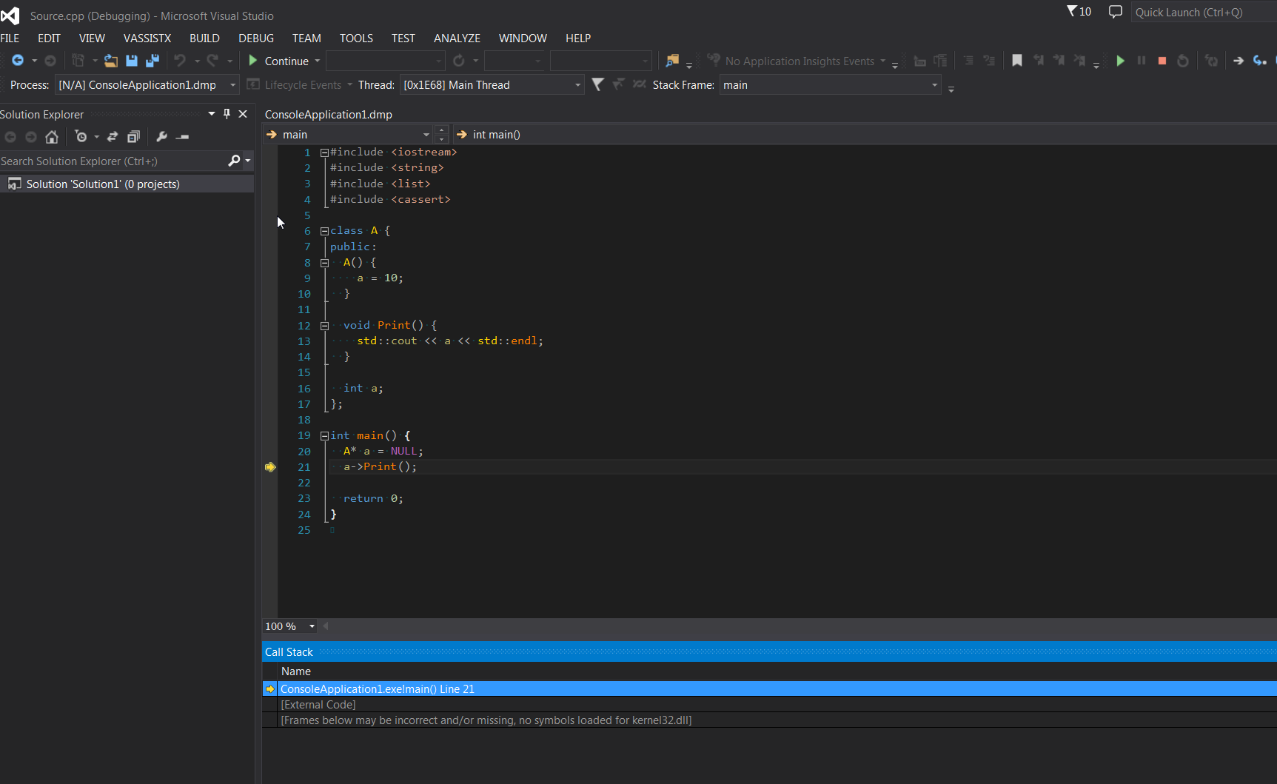The image size is (1277, 784).
Task: Click the search magnifier in Solution Explorer
Action: (234, 161)
